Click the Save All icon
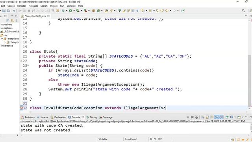The image size is (252, 142). (x=8, y=11)
